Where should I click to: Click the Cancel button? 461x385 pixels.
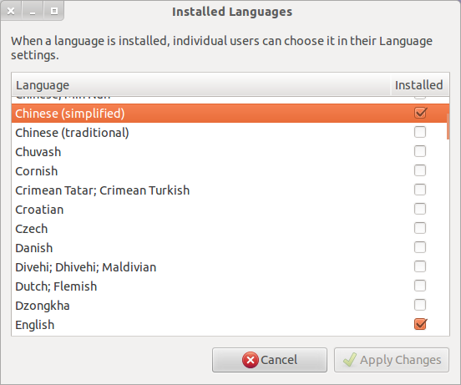270,360
